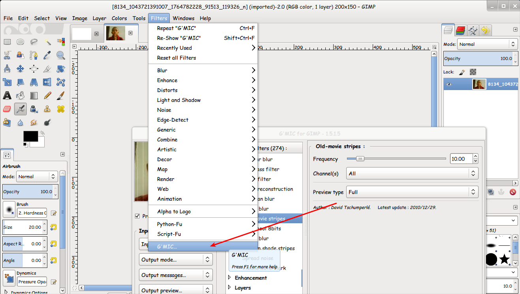
Task: Select the Rectangle Select tool
Action: [7, 41]
